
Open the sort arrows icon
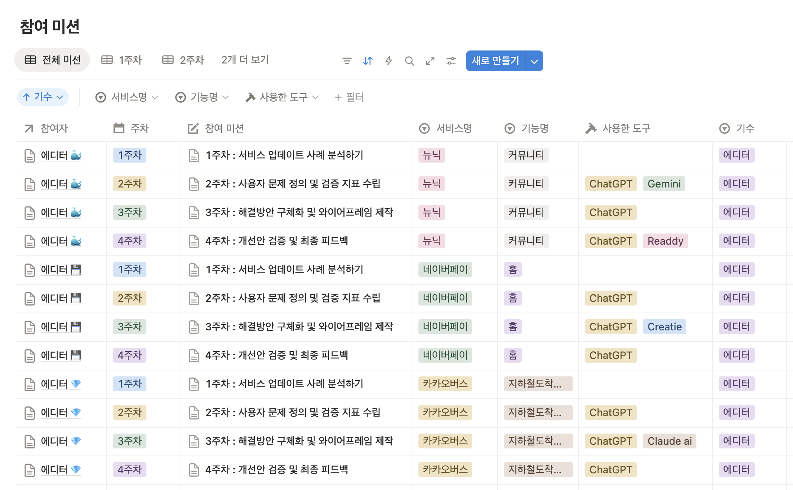[368, 61]
